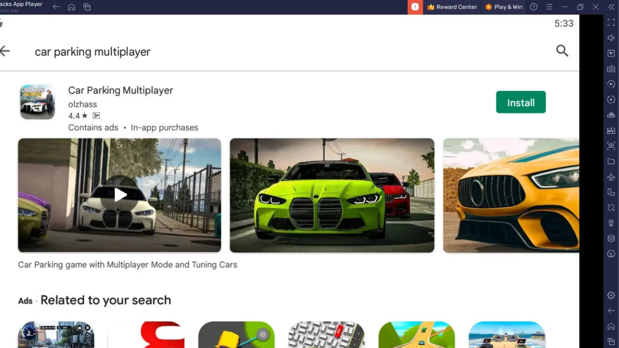This screenshot has width=619, height=348.
Task: Open the set location pin icon
Action: (611, 223)
